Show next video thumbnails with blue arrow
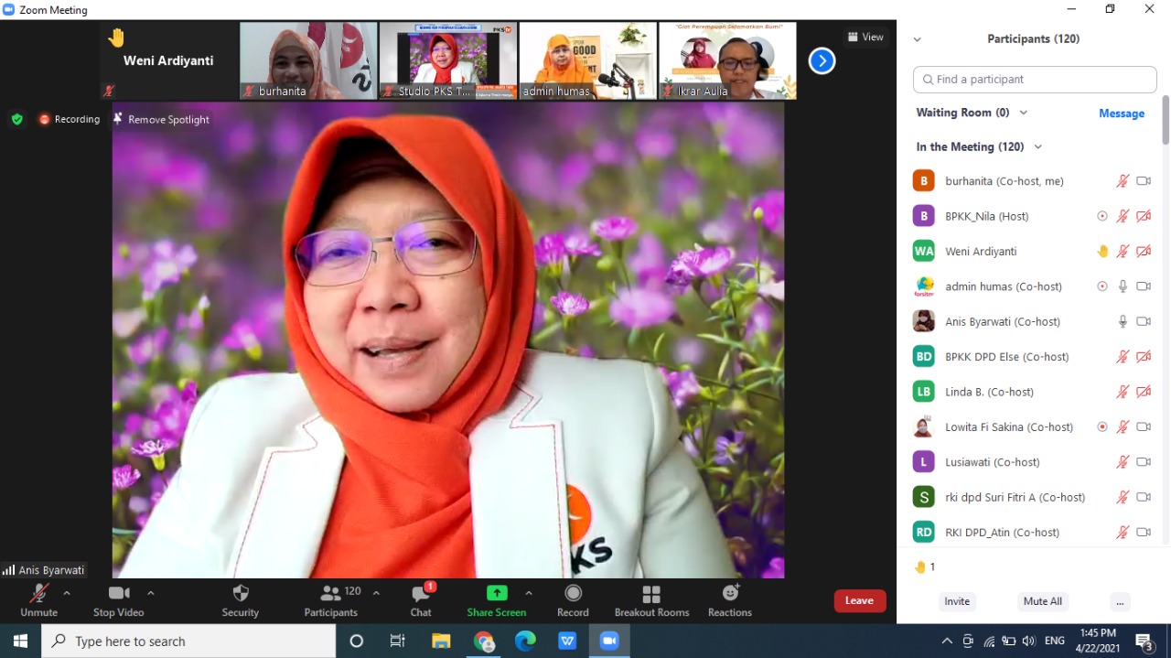Viewport: 1171px width, 658px height. [x=822, y=61]
